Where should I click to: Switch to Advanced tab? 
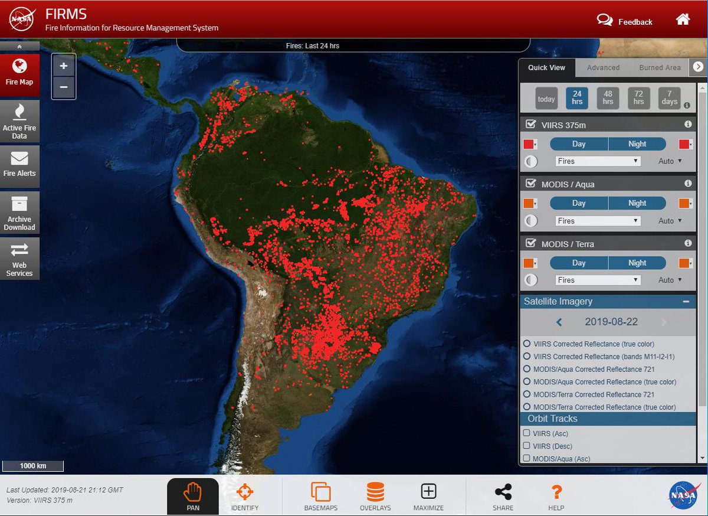coord(603,67)
